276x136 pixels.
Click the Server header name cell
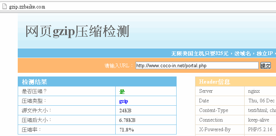point(220,91)
